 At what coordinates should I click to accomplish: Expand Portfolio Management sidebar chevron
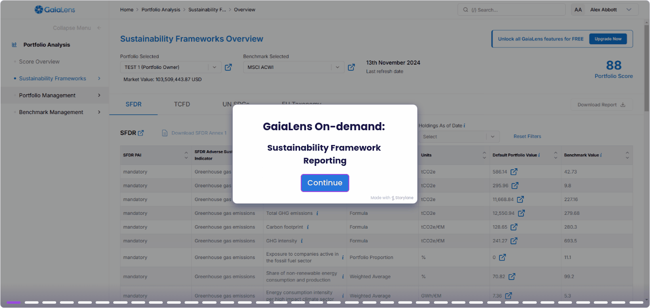point(99,95)
